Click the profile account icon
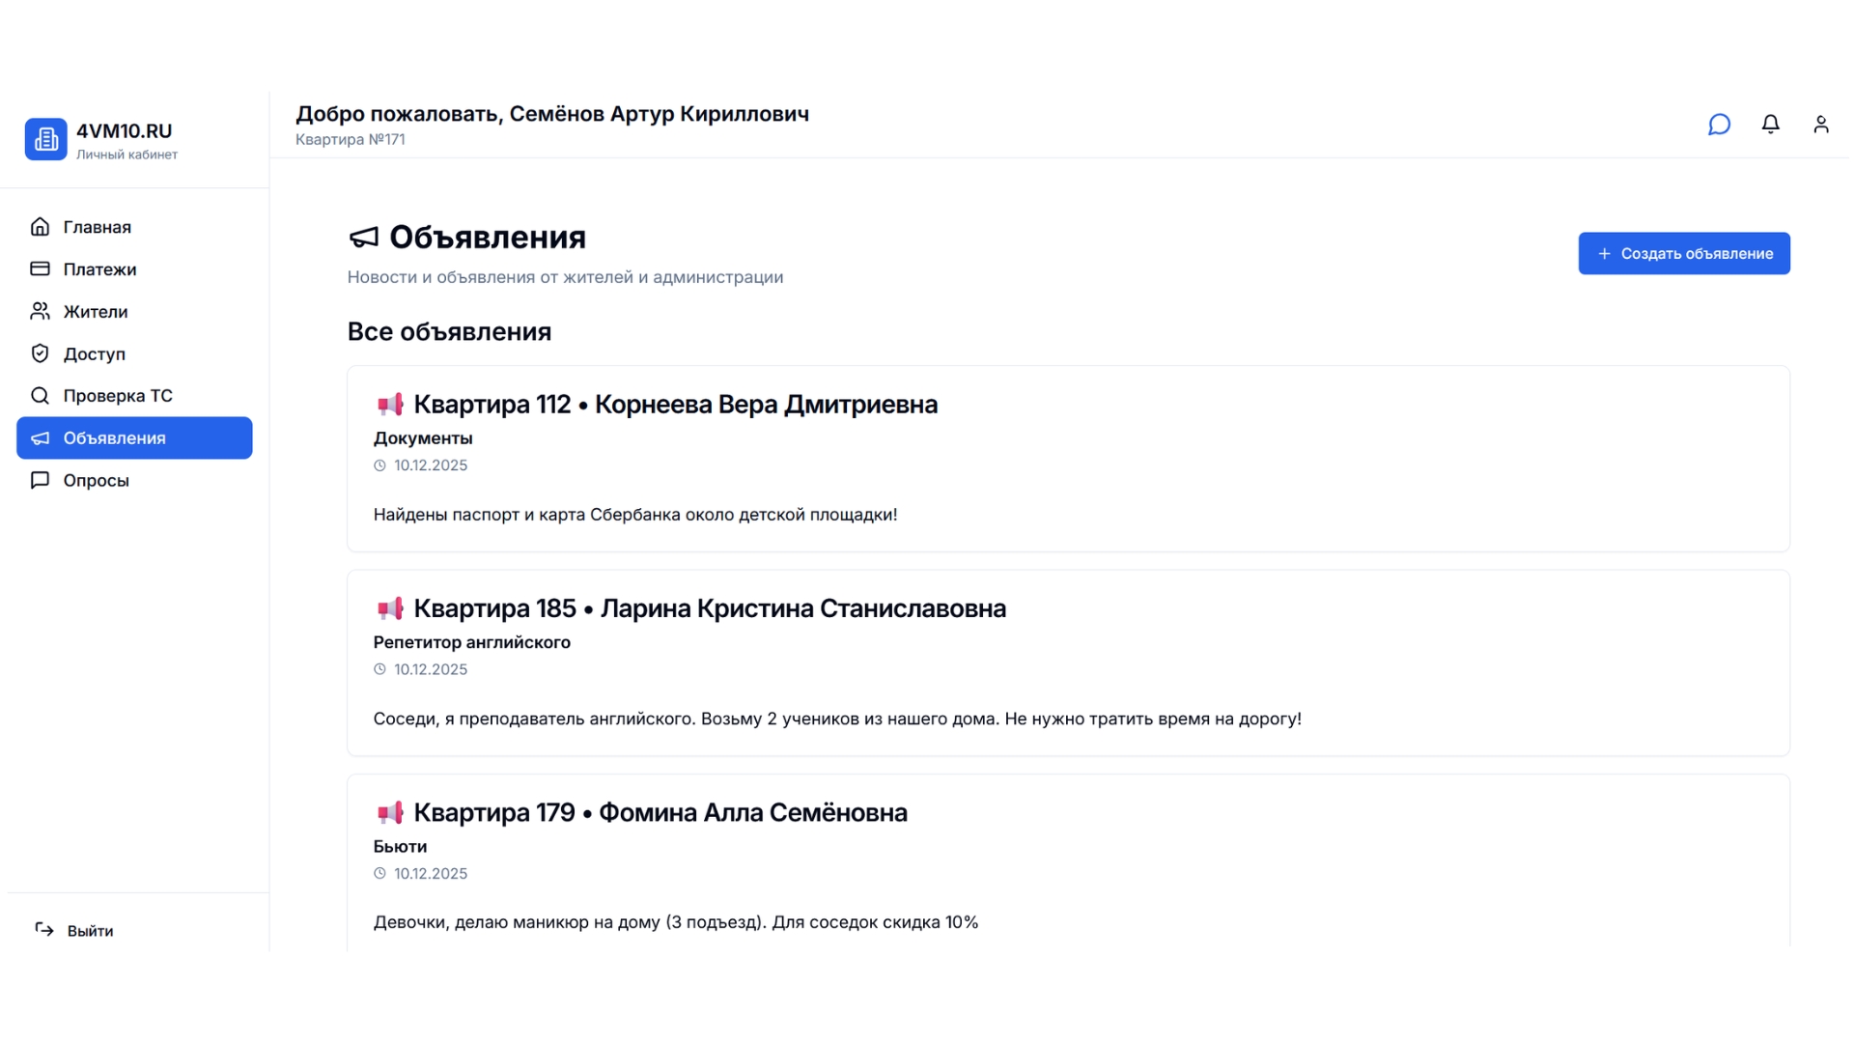 click(x=1822, y=125)
